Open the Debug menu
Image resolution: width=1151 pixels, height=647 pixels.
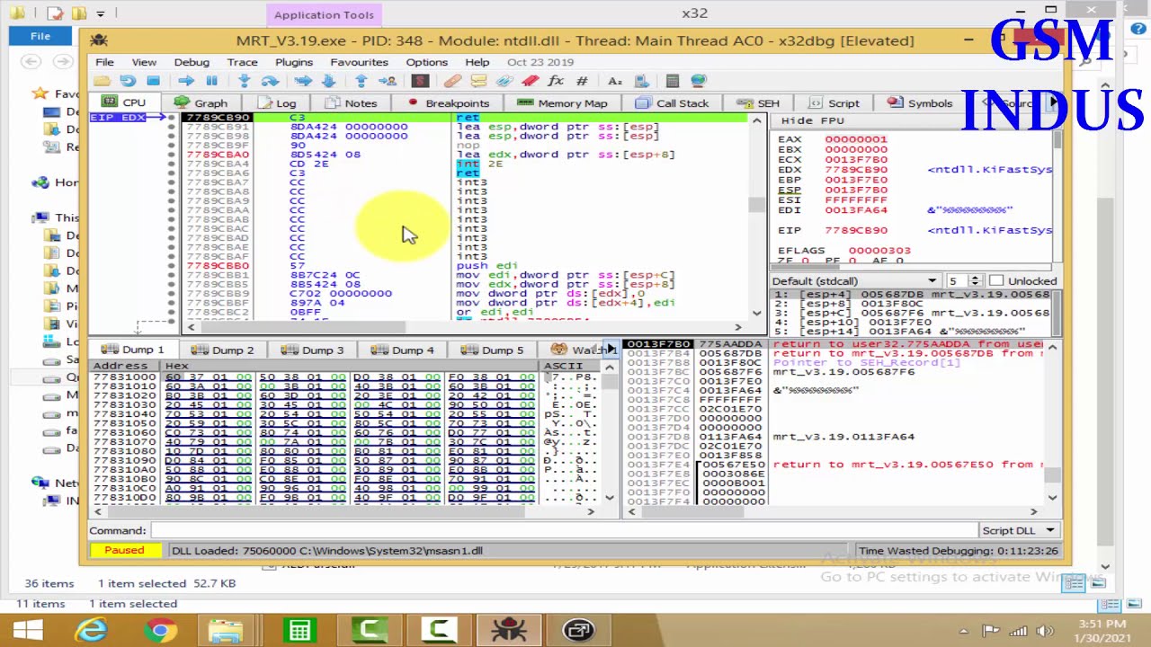pos(192,62)
